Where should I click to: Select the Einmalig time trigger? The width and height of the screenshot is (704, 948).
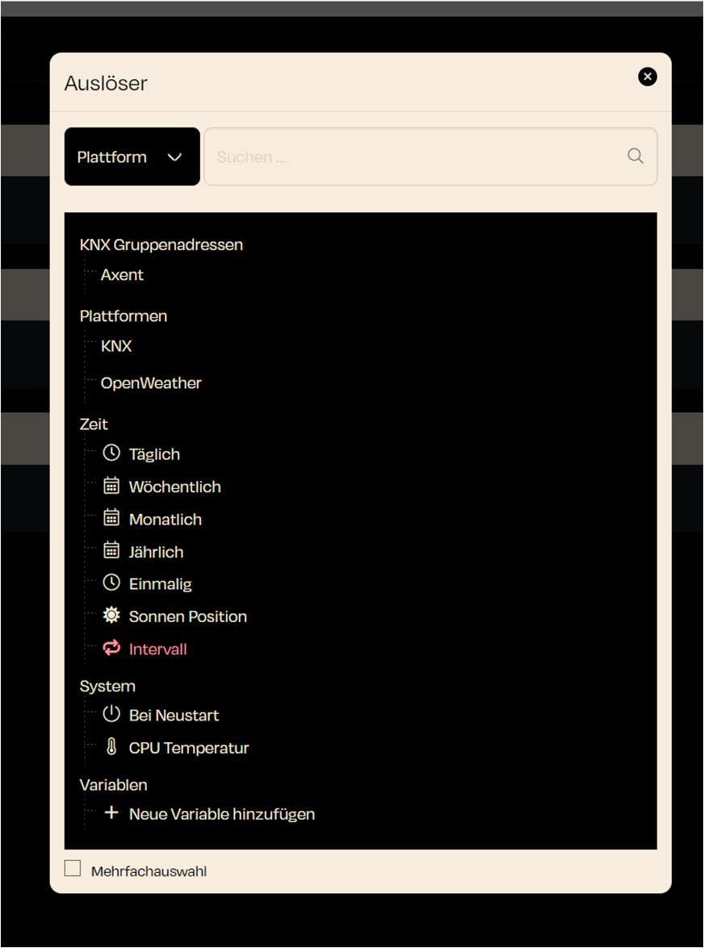160,584
